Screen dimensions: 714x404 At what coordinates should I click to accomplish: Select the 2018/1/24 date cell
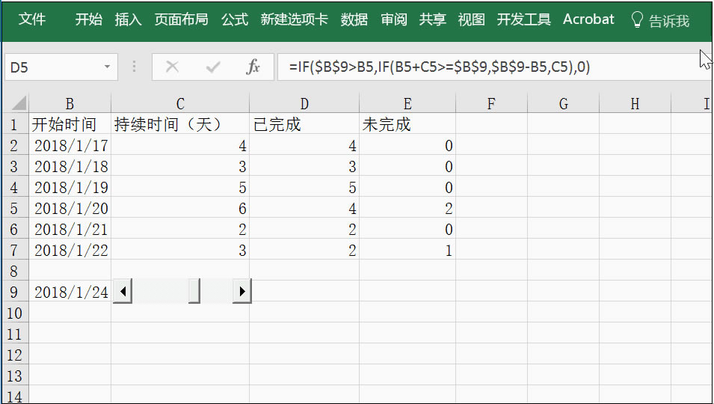(x=70, y=292)
